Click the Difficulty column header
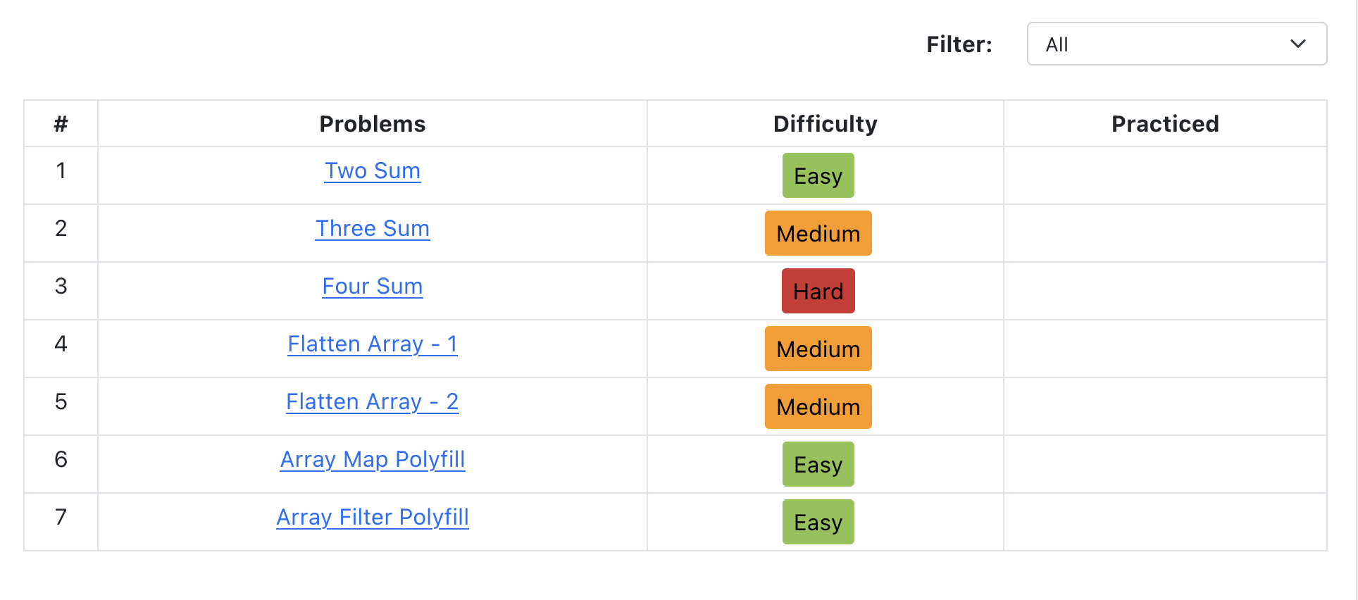This screenshot has height=600, width=1358. point(825,123)
